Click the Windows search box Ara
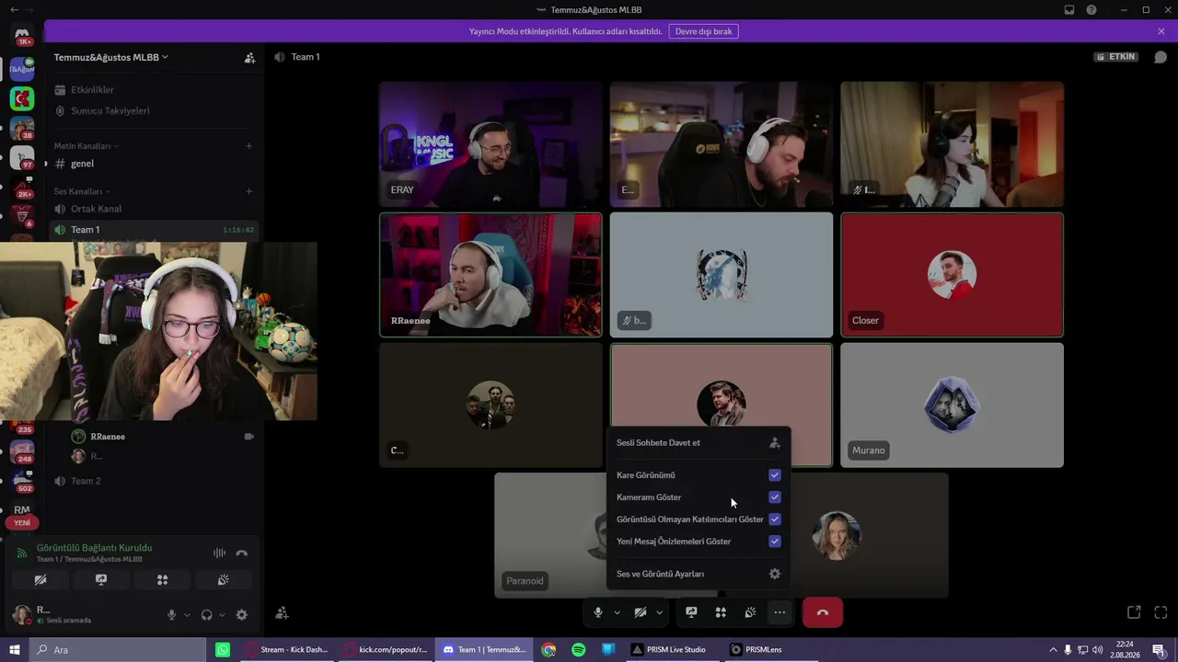 click(117, 650)
